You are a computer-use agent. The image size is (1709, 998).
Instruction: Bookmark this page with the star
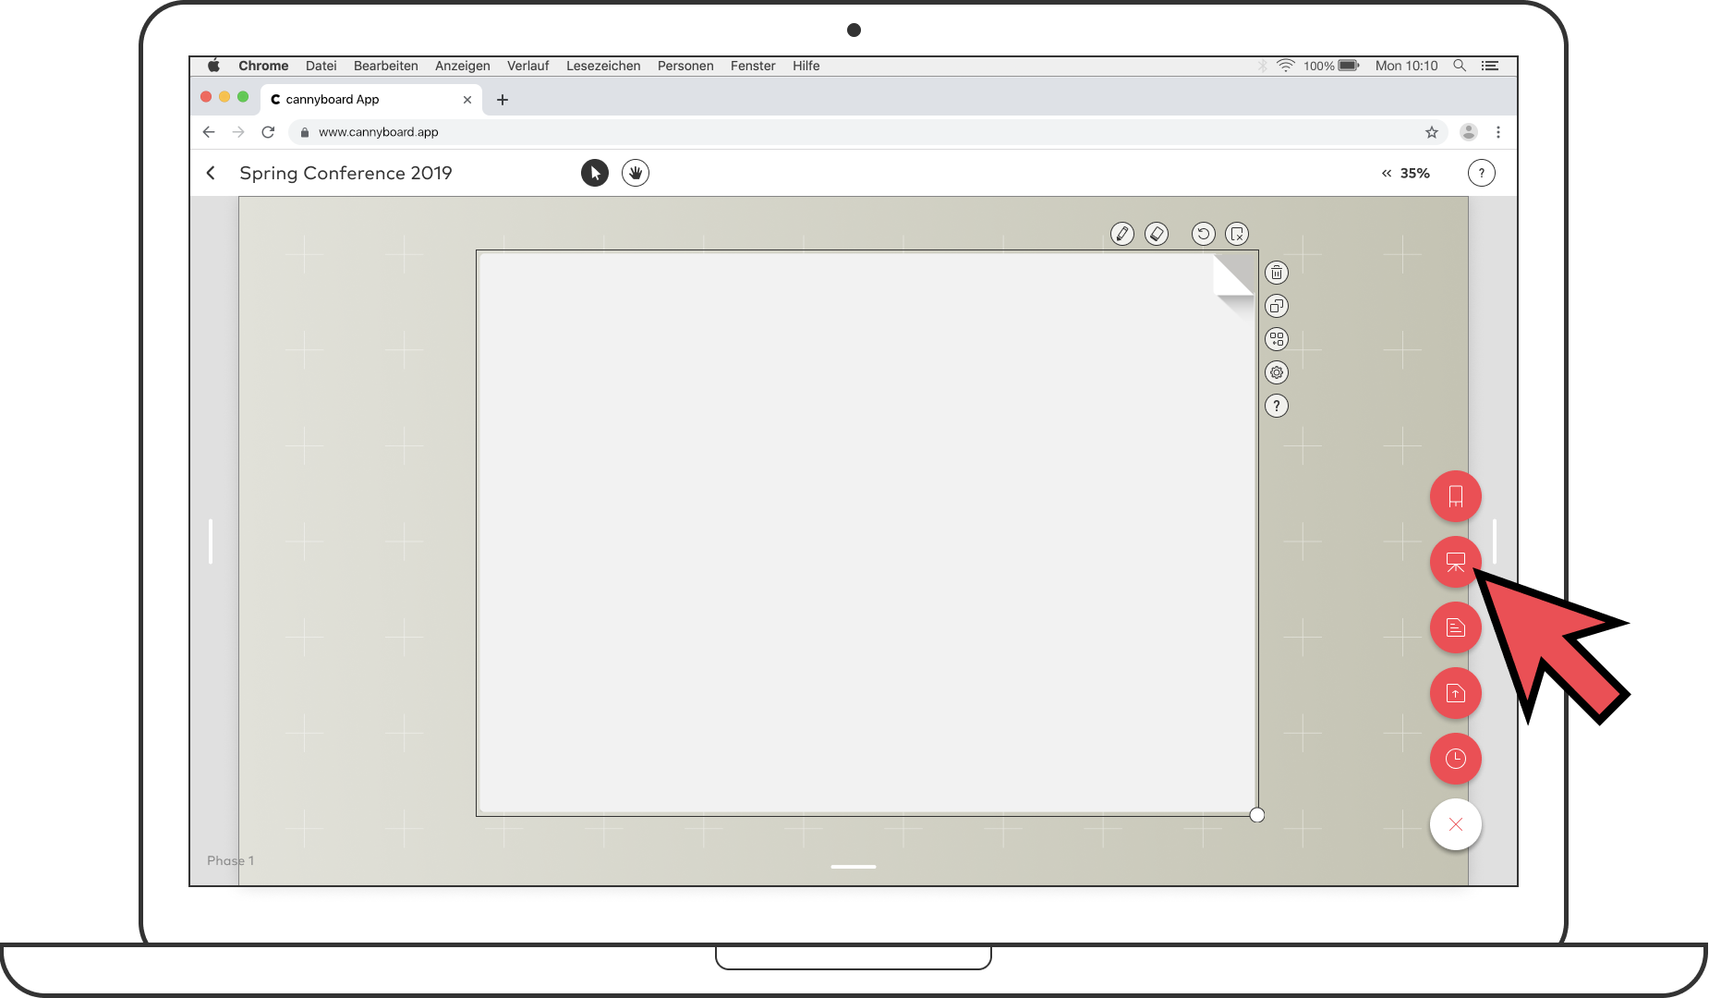pyautogui.click(x=1432, y=132)
